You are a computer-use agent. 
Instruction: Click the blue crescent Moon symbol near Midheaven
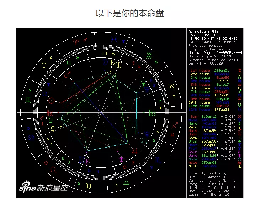coord(105,62)
